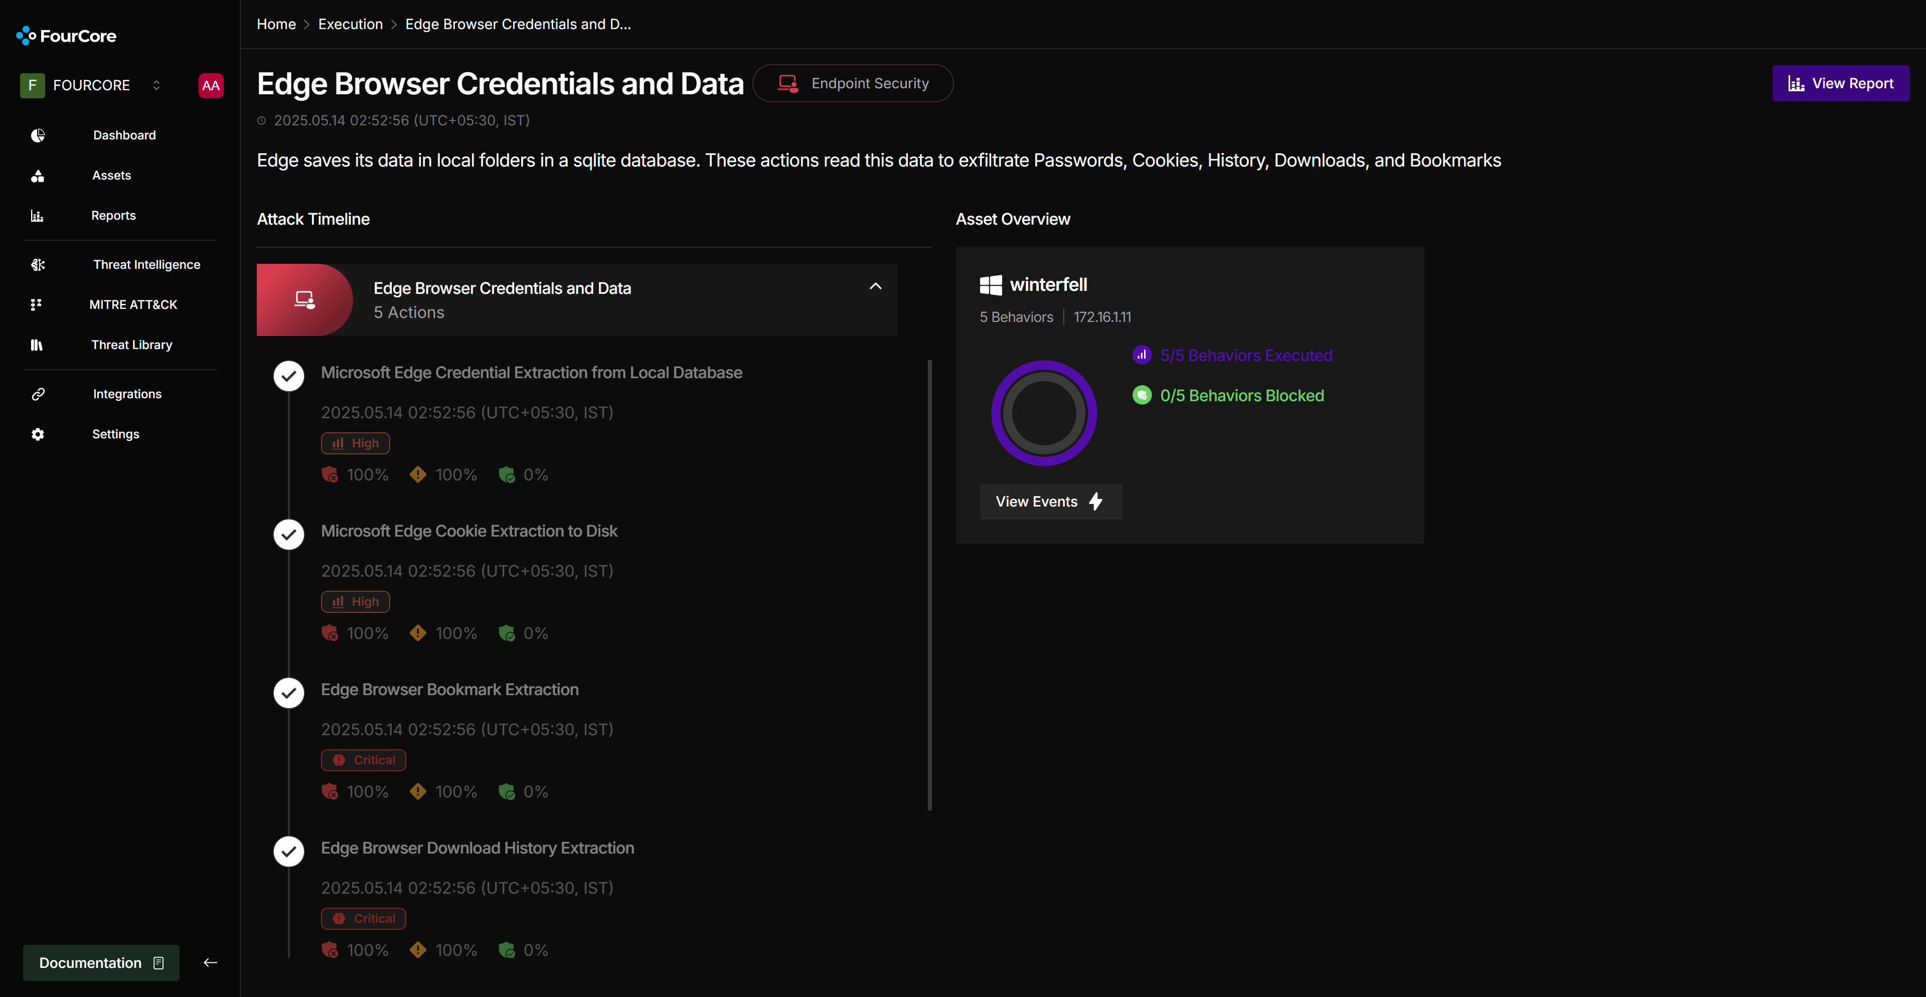The image size is (1926, 997).
Task: Click the Dashboard pie chart icon
Action: tap(38, 135)
